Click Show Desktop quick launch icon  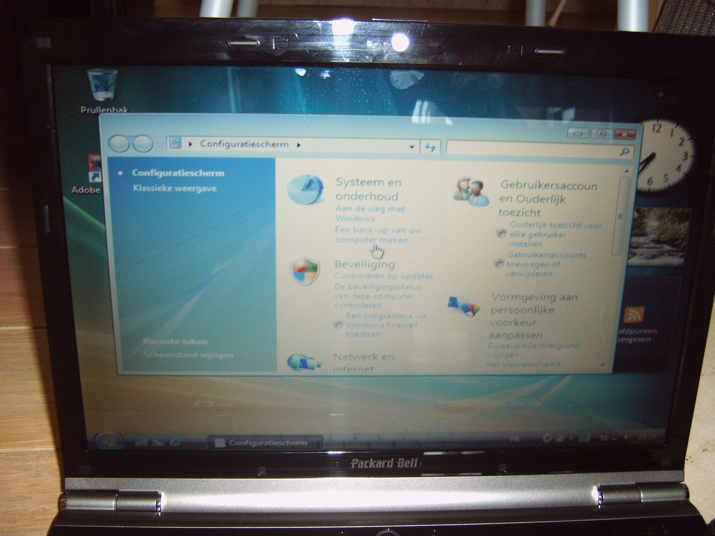pos(142,442)
